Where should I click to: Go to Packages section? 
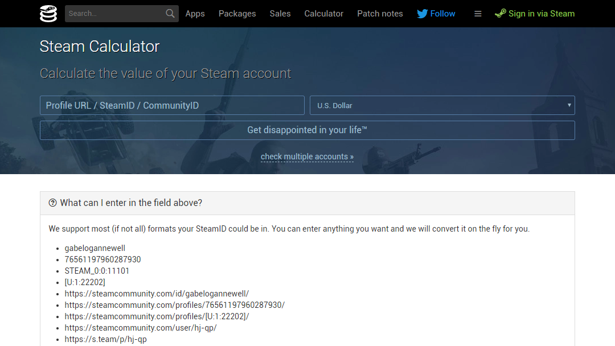(x=237, y=14)
